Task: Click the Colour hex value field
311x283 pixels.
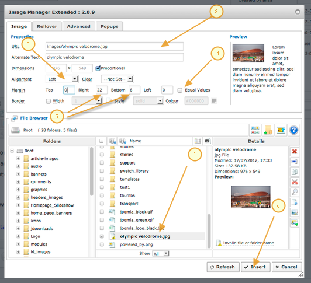Action: (196, 101)
